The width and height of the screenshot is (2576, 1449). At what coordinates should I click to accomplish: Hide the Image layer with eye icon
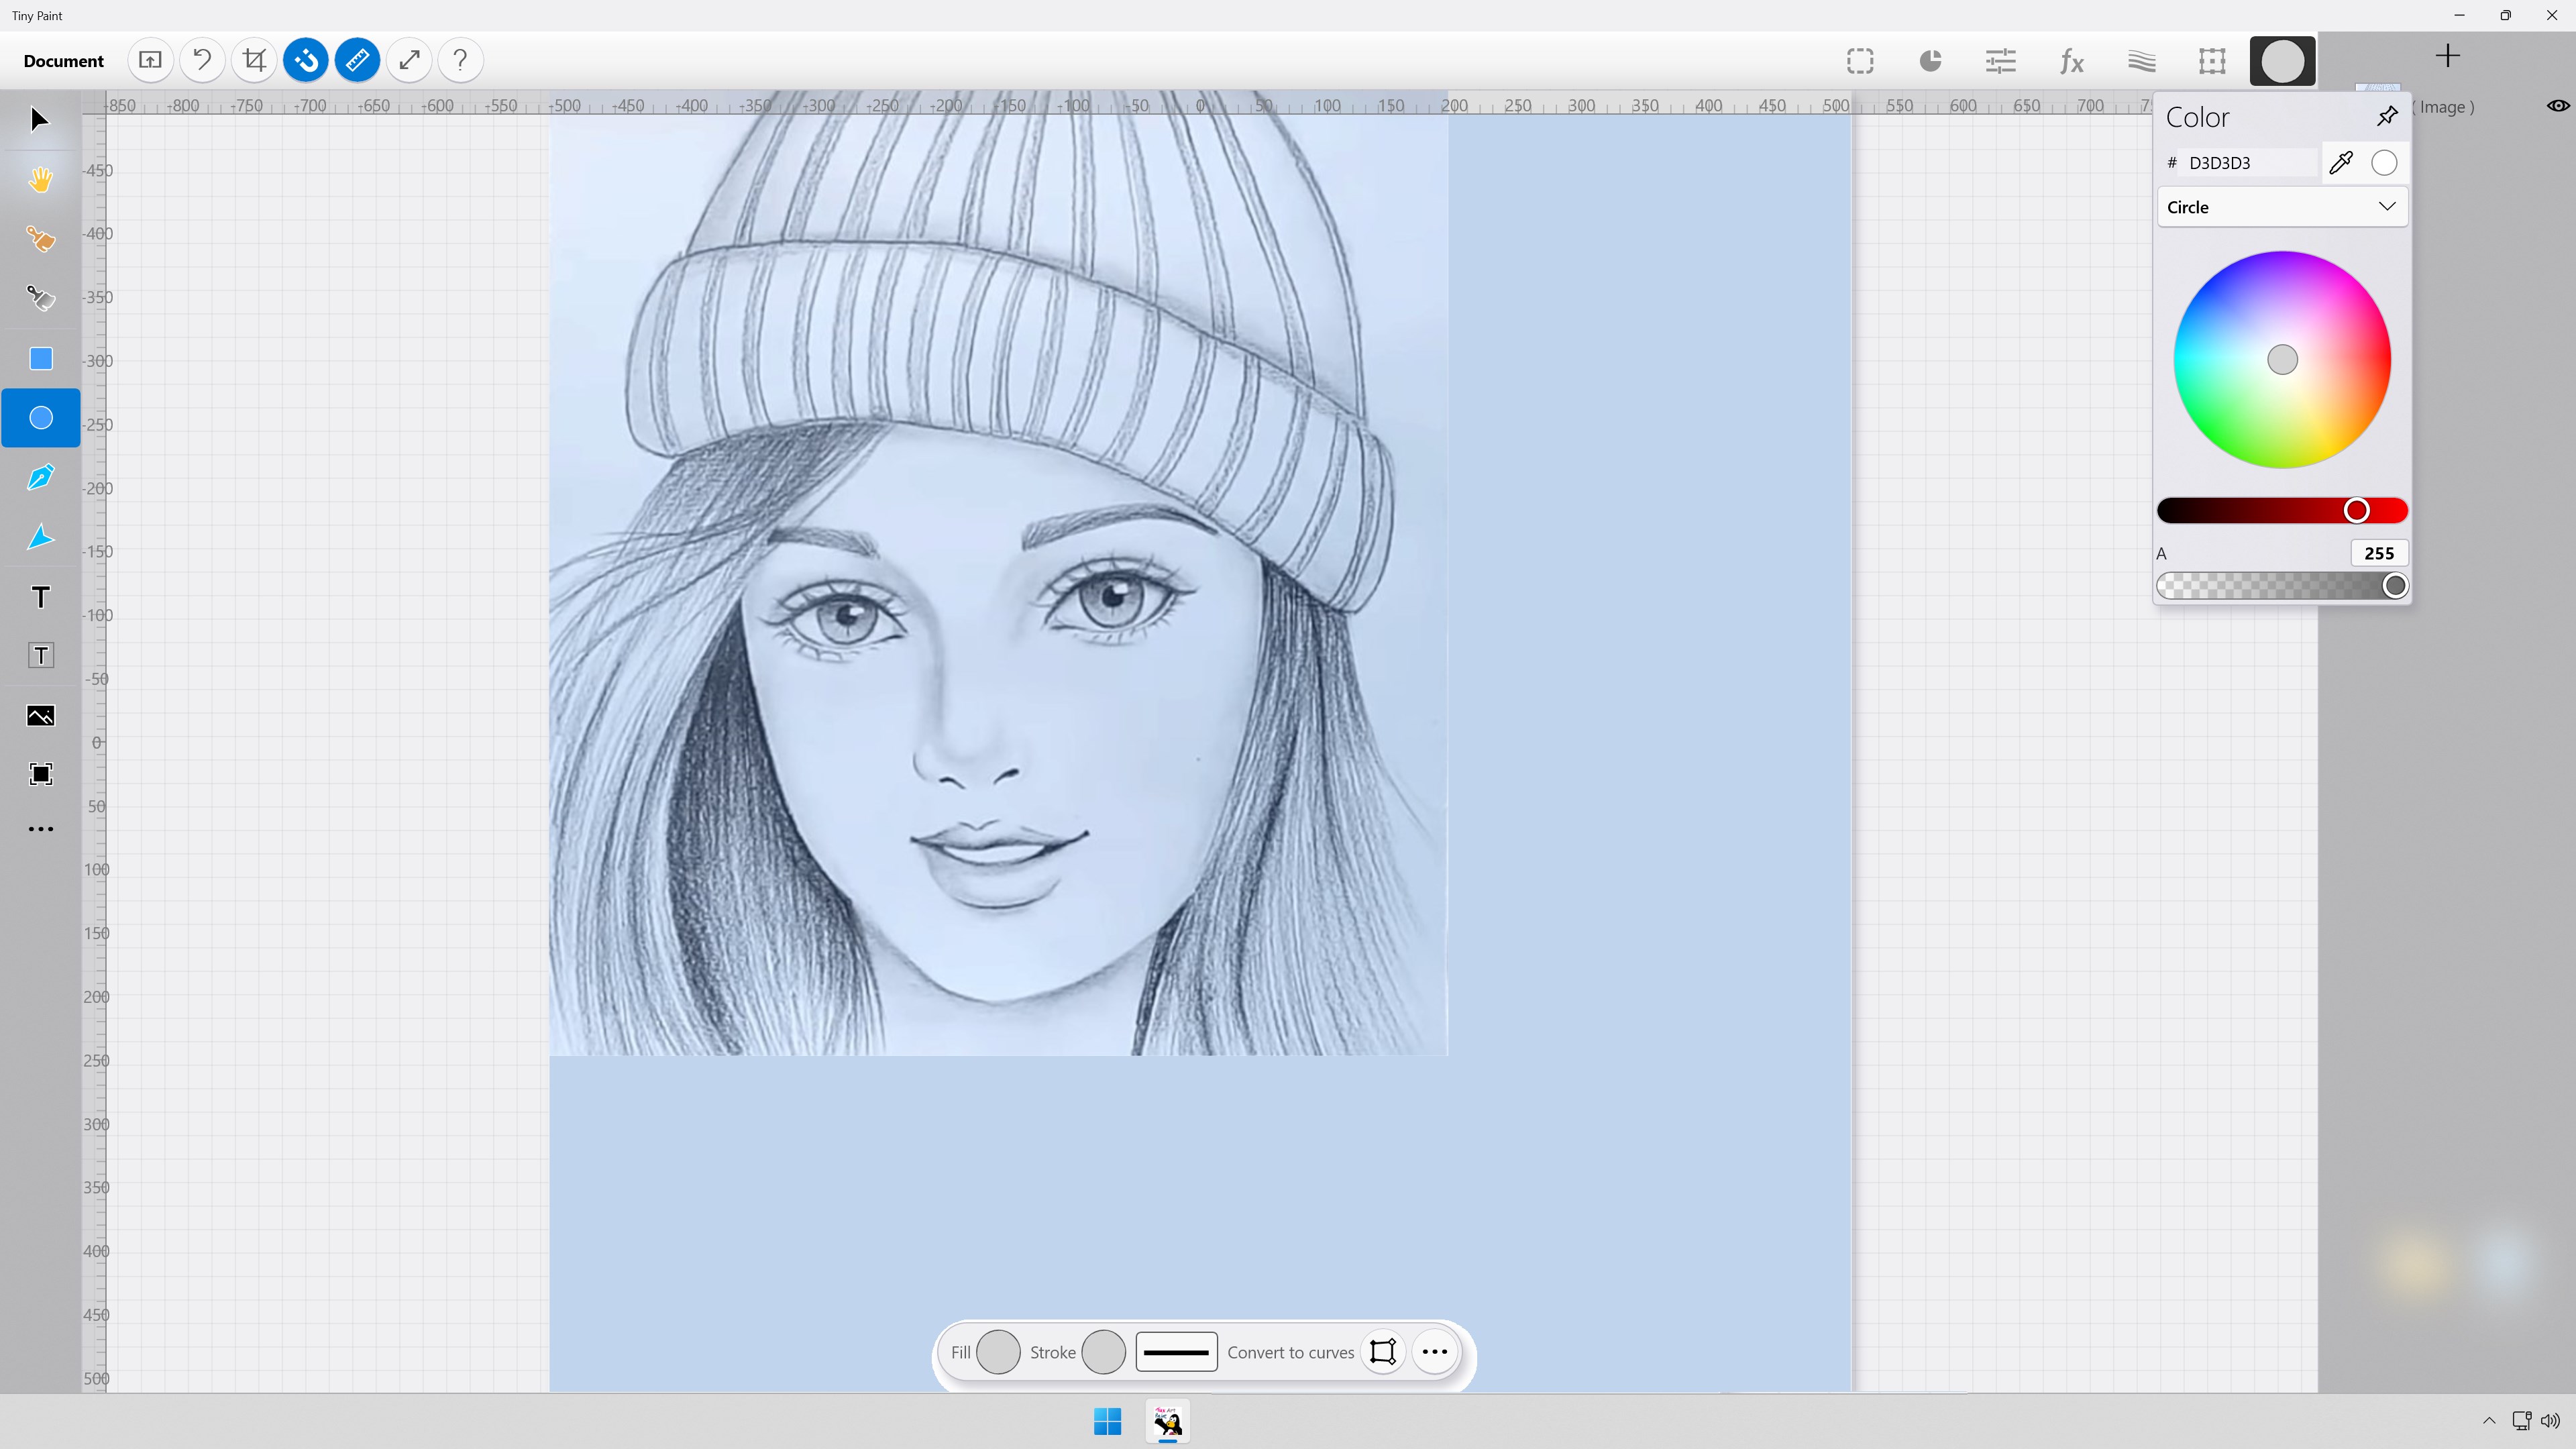click(2557, 106)
